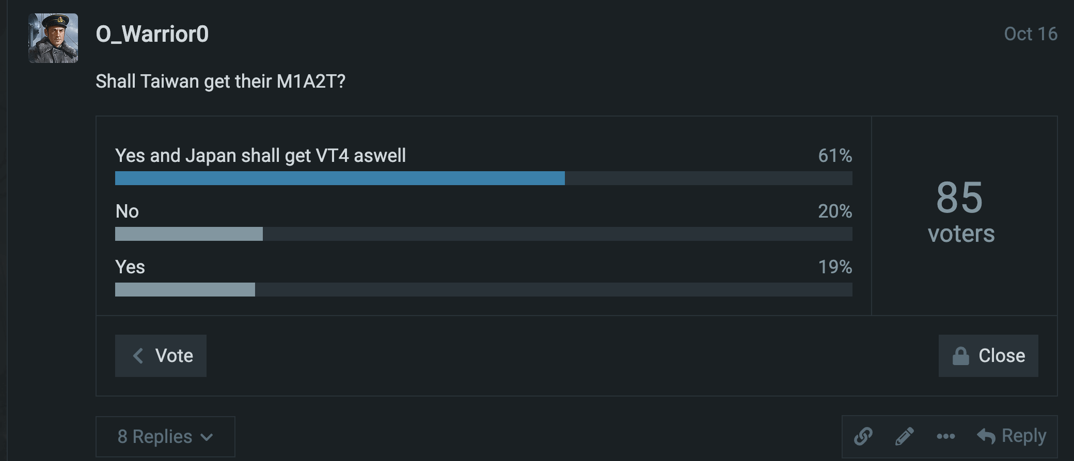
Task: Open the O_Warrior0 username profile link
Action: (x=152, y=34)
